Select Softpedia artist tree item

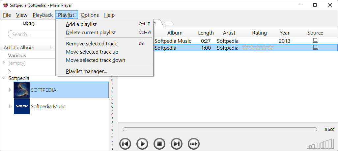point(19,78)
